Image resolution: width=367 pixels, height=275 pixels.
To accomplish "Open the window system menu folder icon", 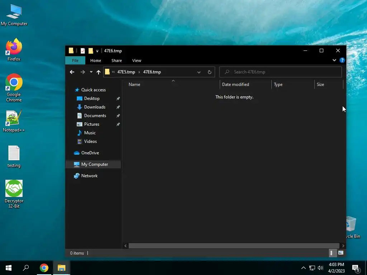I will point(71,50).
